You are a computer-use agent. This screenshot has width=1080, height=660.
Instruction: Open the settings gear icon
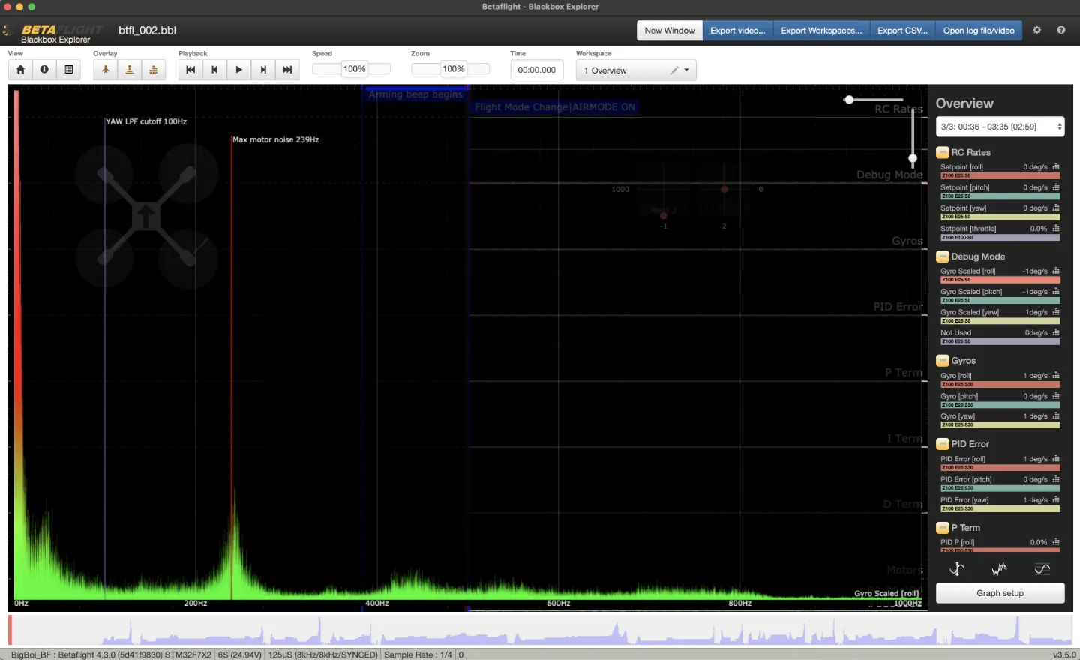pos(1037,31)
